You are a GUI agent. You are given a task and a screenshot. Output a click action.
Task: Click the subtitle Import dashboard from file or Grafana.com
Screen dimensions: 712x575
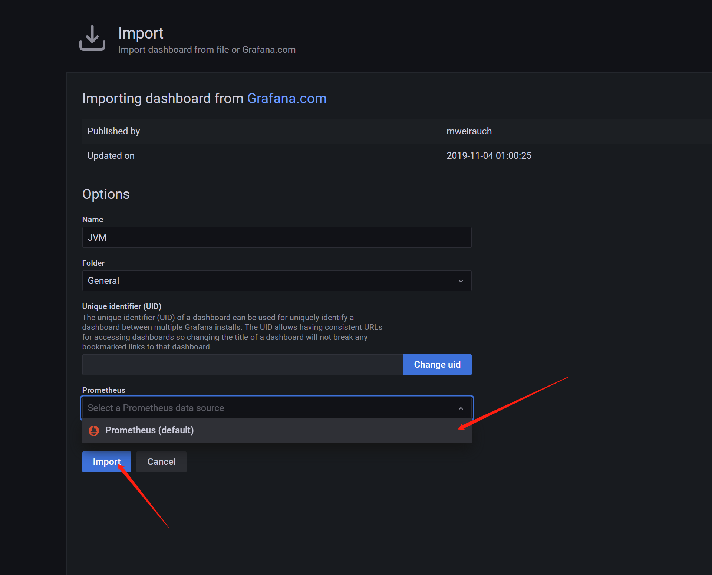pos(207,50)
